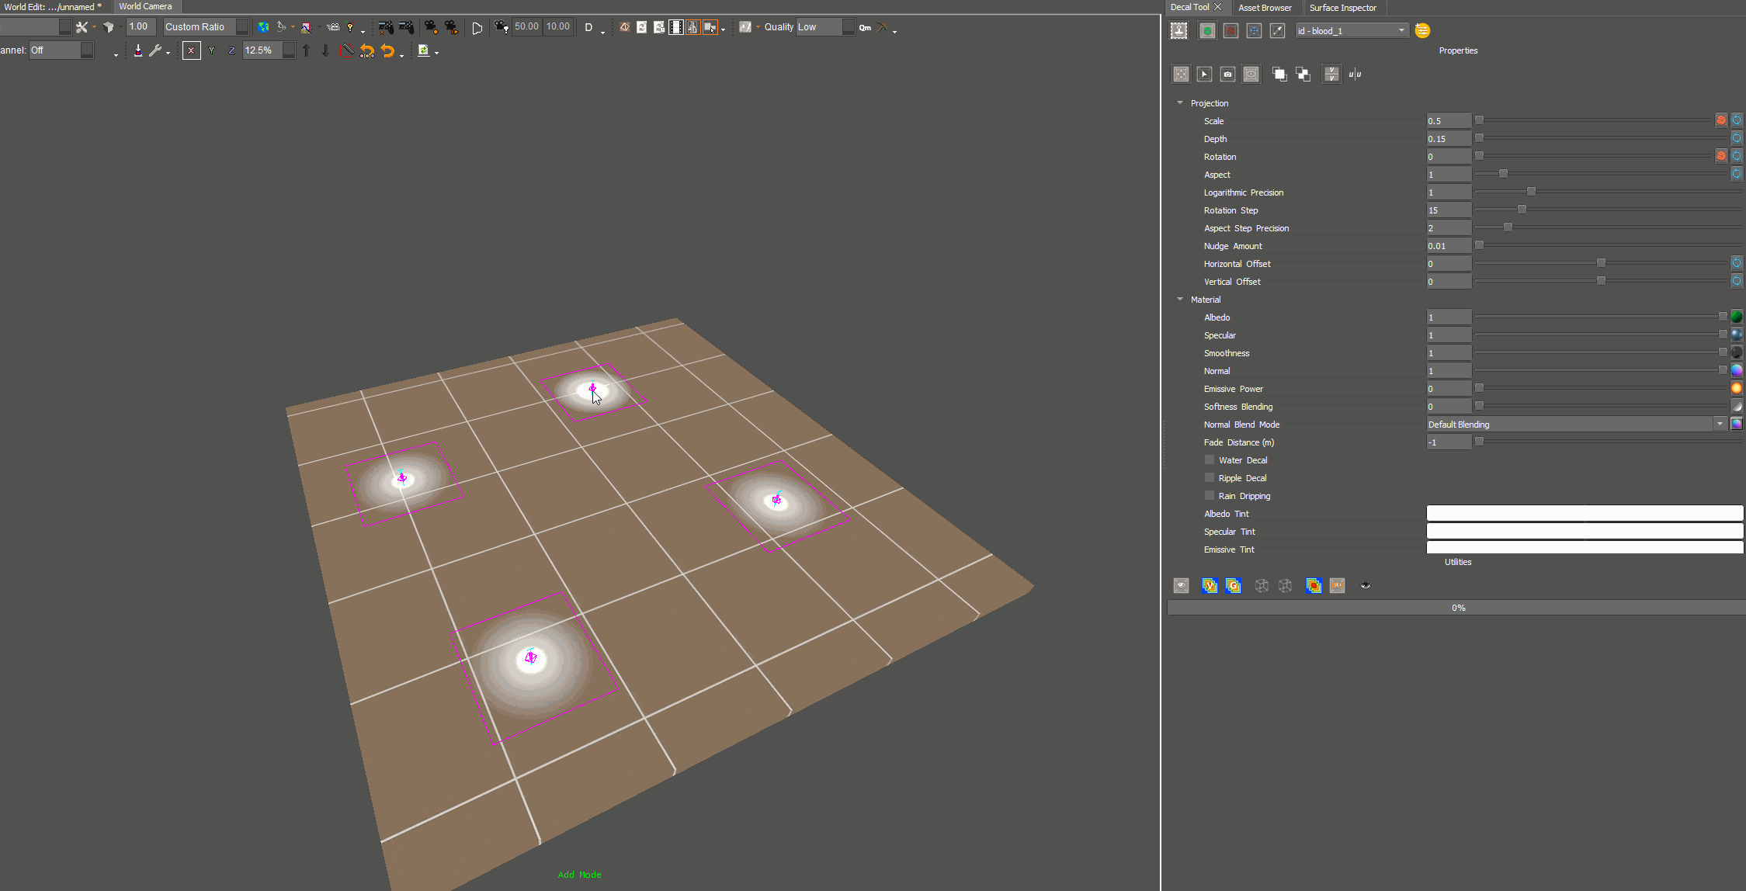Toggle the Y axis button
Screen dimensions: 1746x891
211,50
